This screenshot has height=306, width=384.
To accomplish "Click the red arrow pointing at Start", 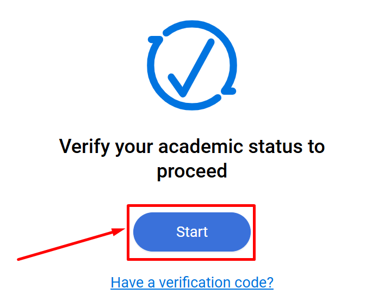I will 71,244.
